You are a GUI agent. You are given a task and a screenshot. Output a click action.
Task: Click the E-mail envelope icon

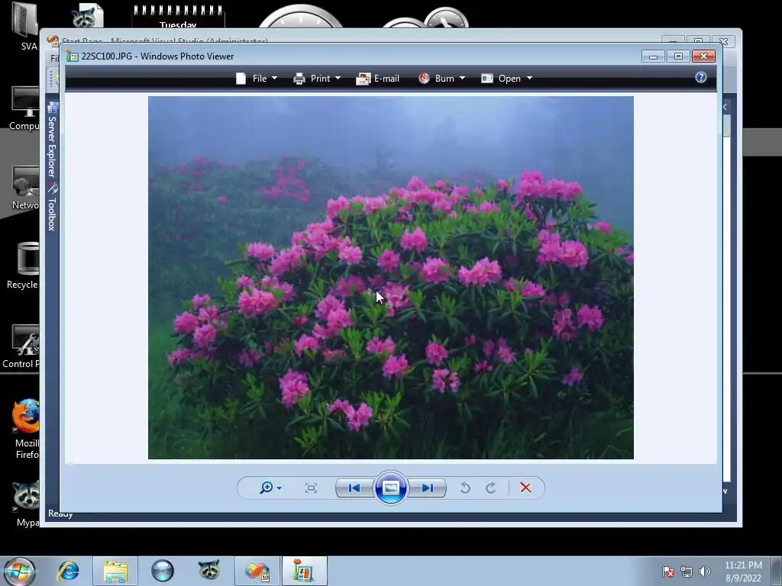pos(363,79)
